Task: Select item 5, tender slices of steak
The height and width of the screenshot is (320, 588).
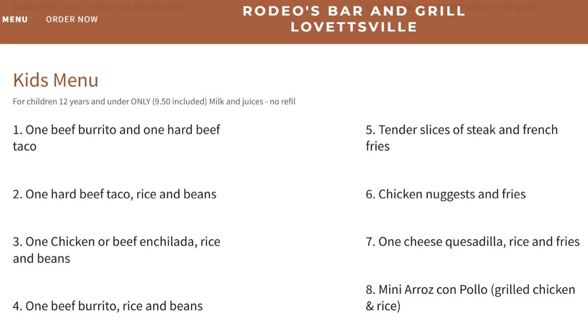Action: (461, 138)
